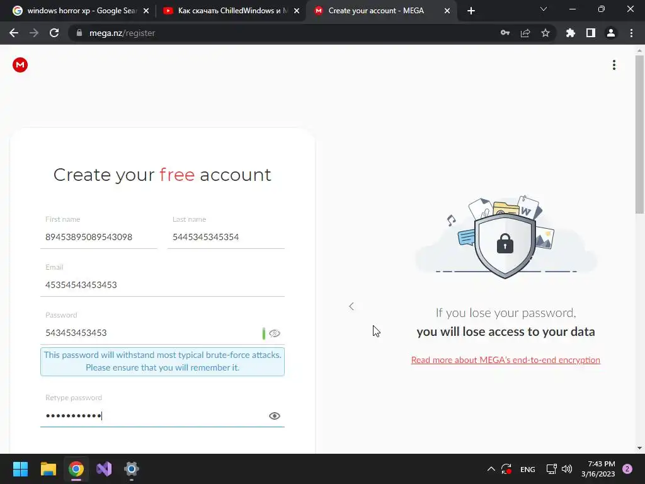Open the network status tray icon
The image size is (645, 484).
[551, 469]
